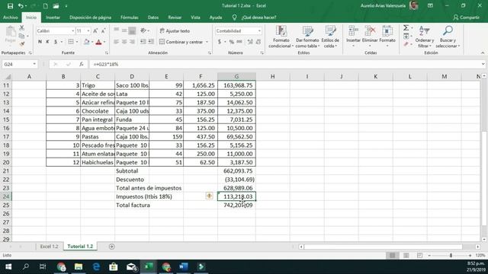The image size is (488, 274).
Task: Increase indent of the cell
Action: (x=151, y=42)
